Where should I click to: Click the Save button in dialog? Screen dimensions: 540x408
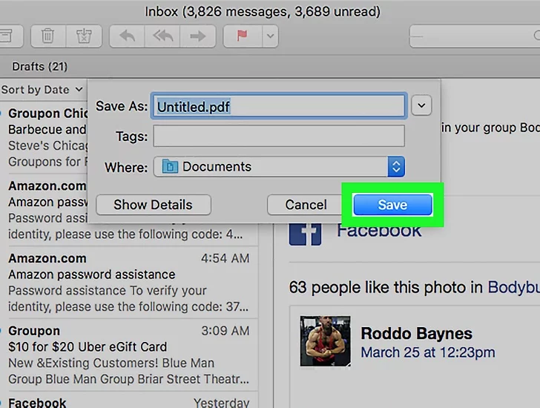click(392, 205)
